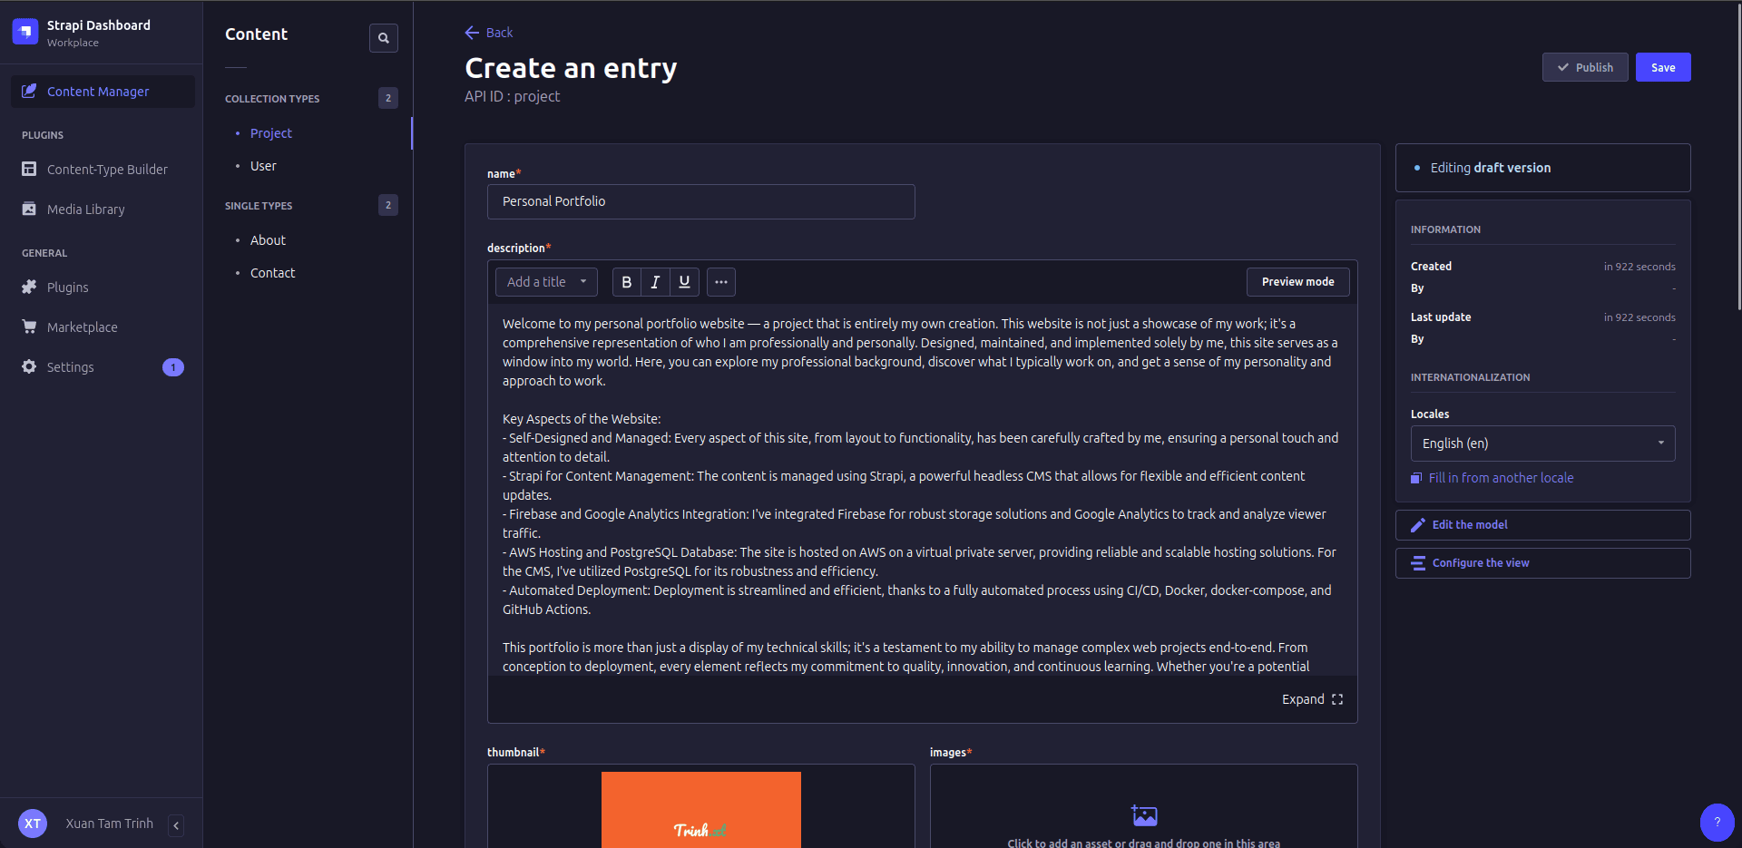Save the entry
Viewport: 1742px width, 848px height.
pyautogui.click(x=1663, y=67)
